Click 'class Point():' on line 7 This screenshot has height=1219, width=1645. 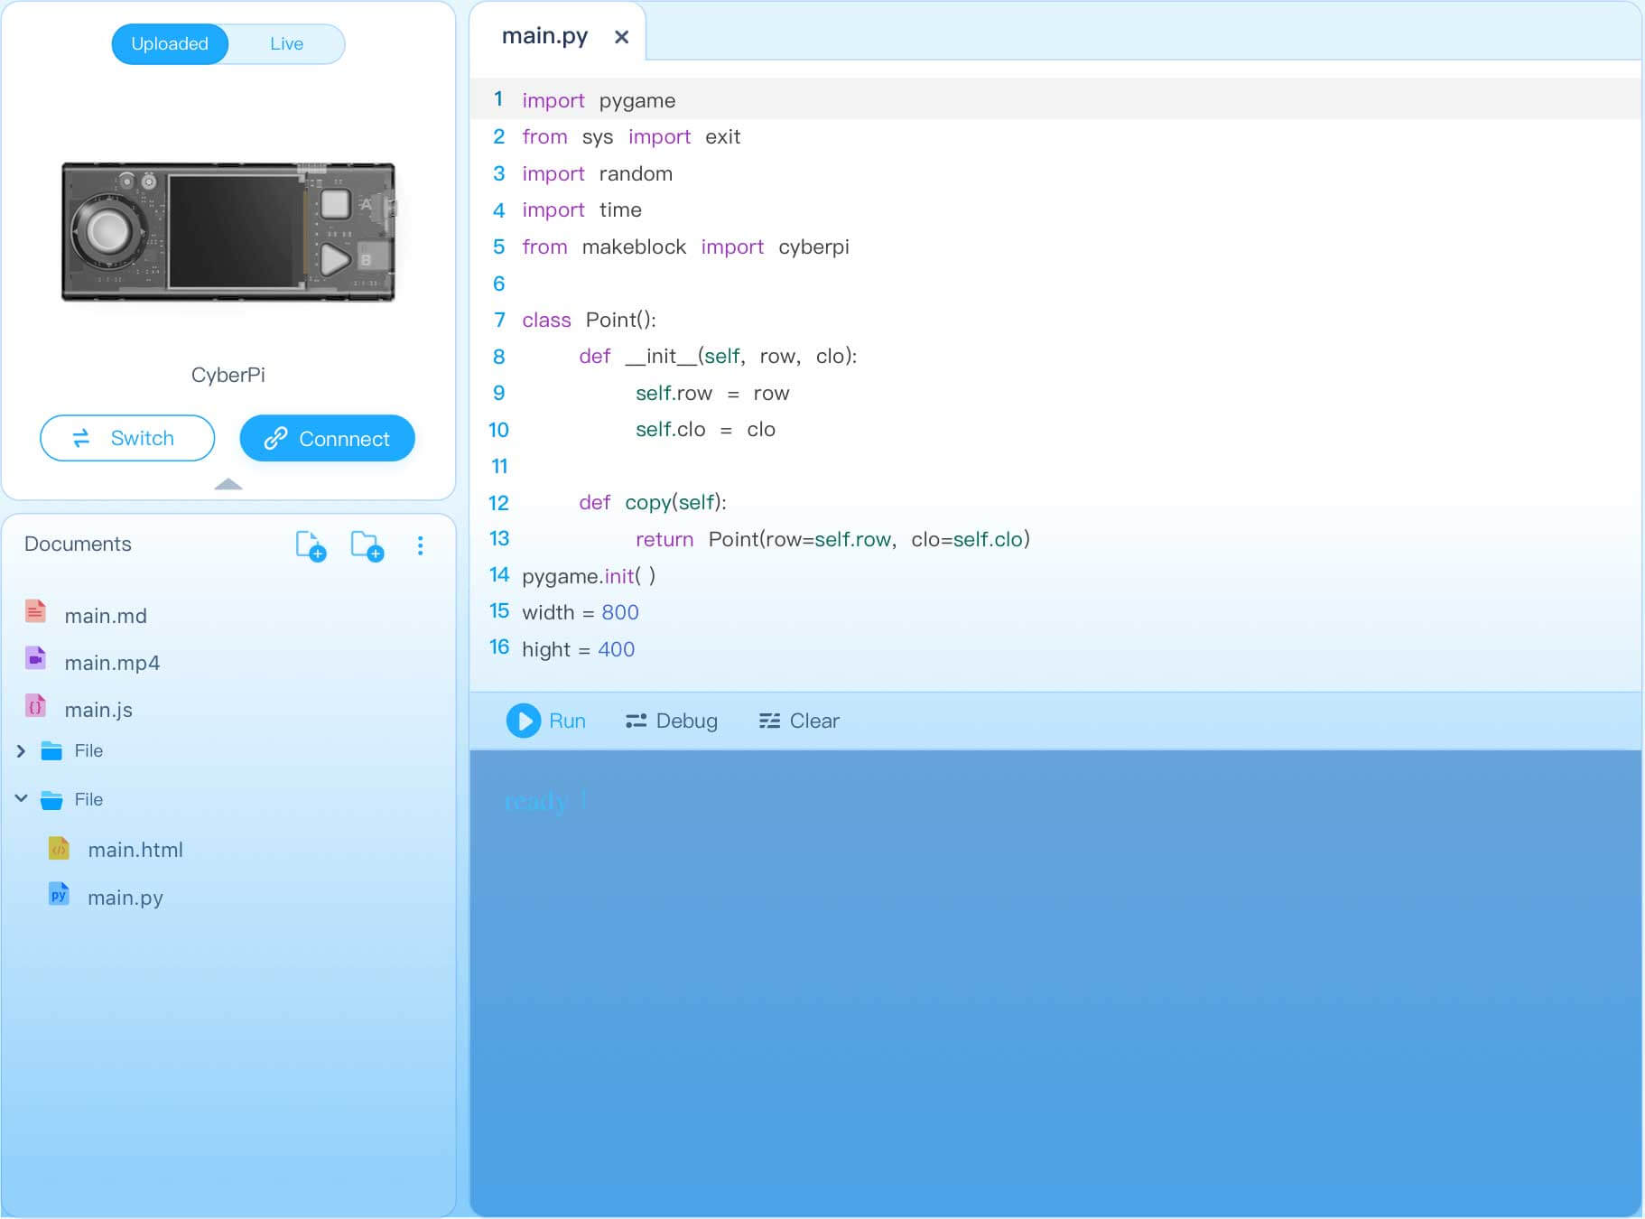589,320
